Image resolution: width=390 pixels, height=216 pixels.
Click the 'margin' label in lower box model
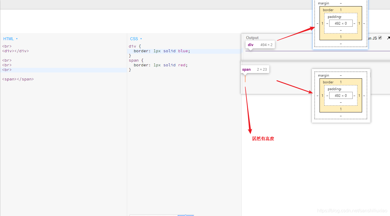tap(324, 75)
